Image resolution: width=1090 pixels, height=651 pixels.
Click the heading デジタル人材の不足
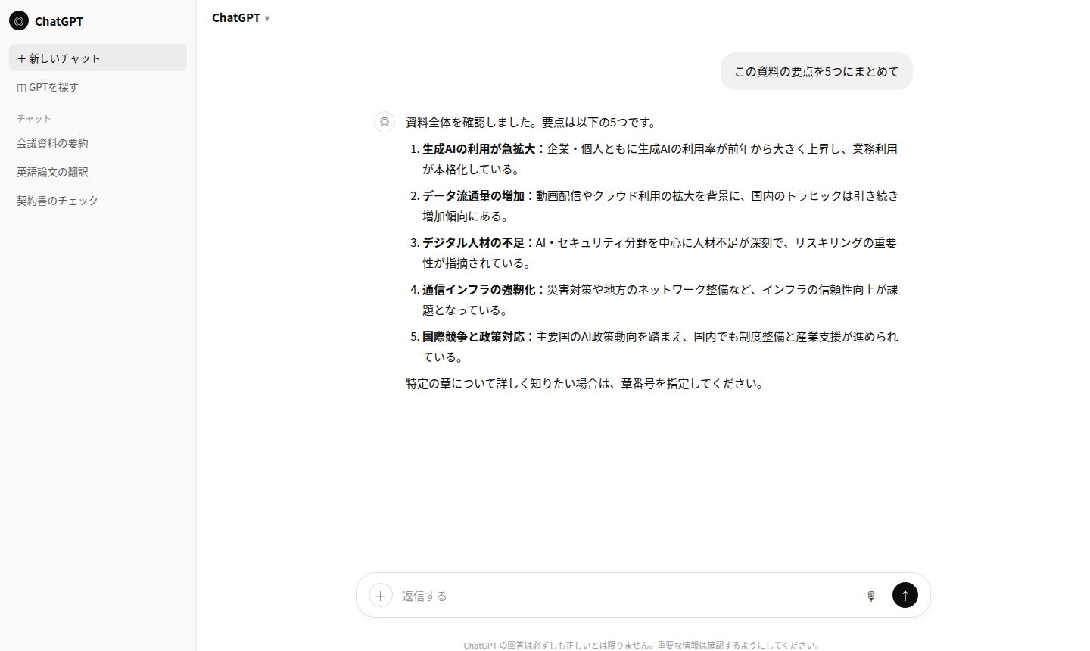click(473, 243)
